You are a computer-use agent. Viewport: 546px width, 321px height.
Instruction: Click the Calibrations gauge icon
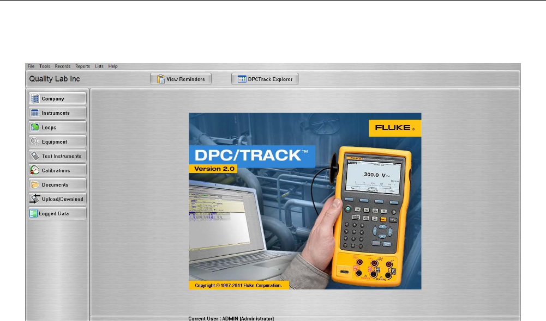[35, 170]
